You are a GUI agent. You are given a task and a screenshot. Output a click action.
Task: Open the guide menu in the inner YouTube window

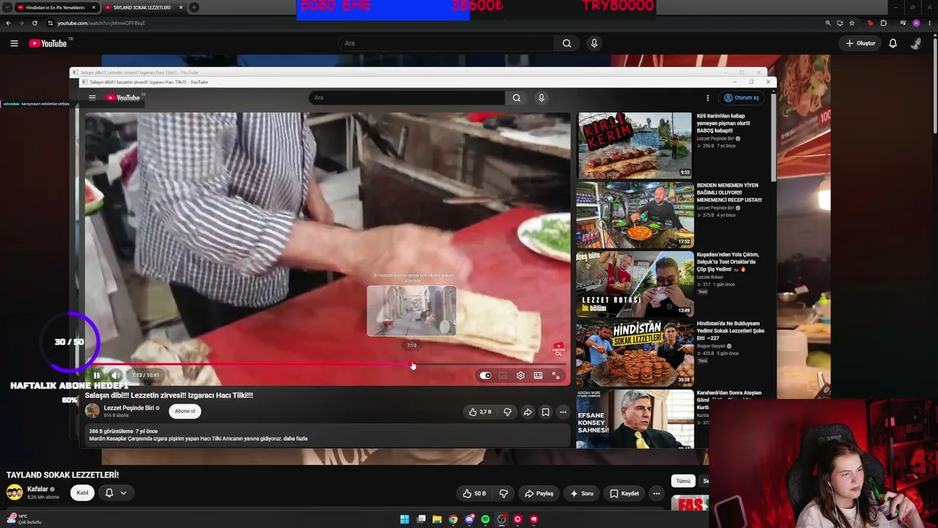pyautogui.click(x=92, y=98)
